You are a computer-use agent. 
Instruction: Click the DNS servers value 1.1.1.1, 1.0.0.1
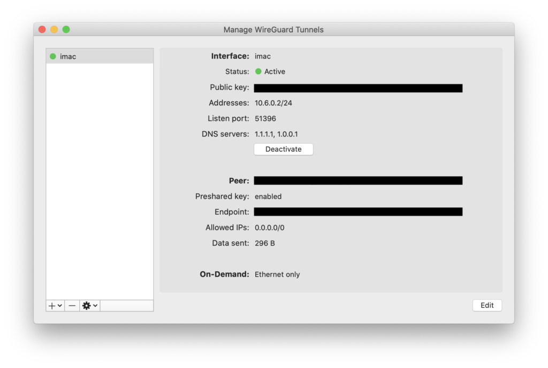(276, 134)
